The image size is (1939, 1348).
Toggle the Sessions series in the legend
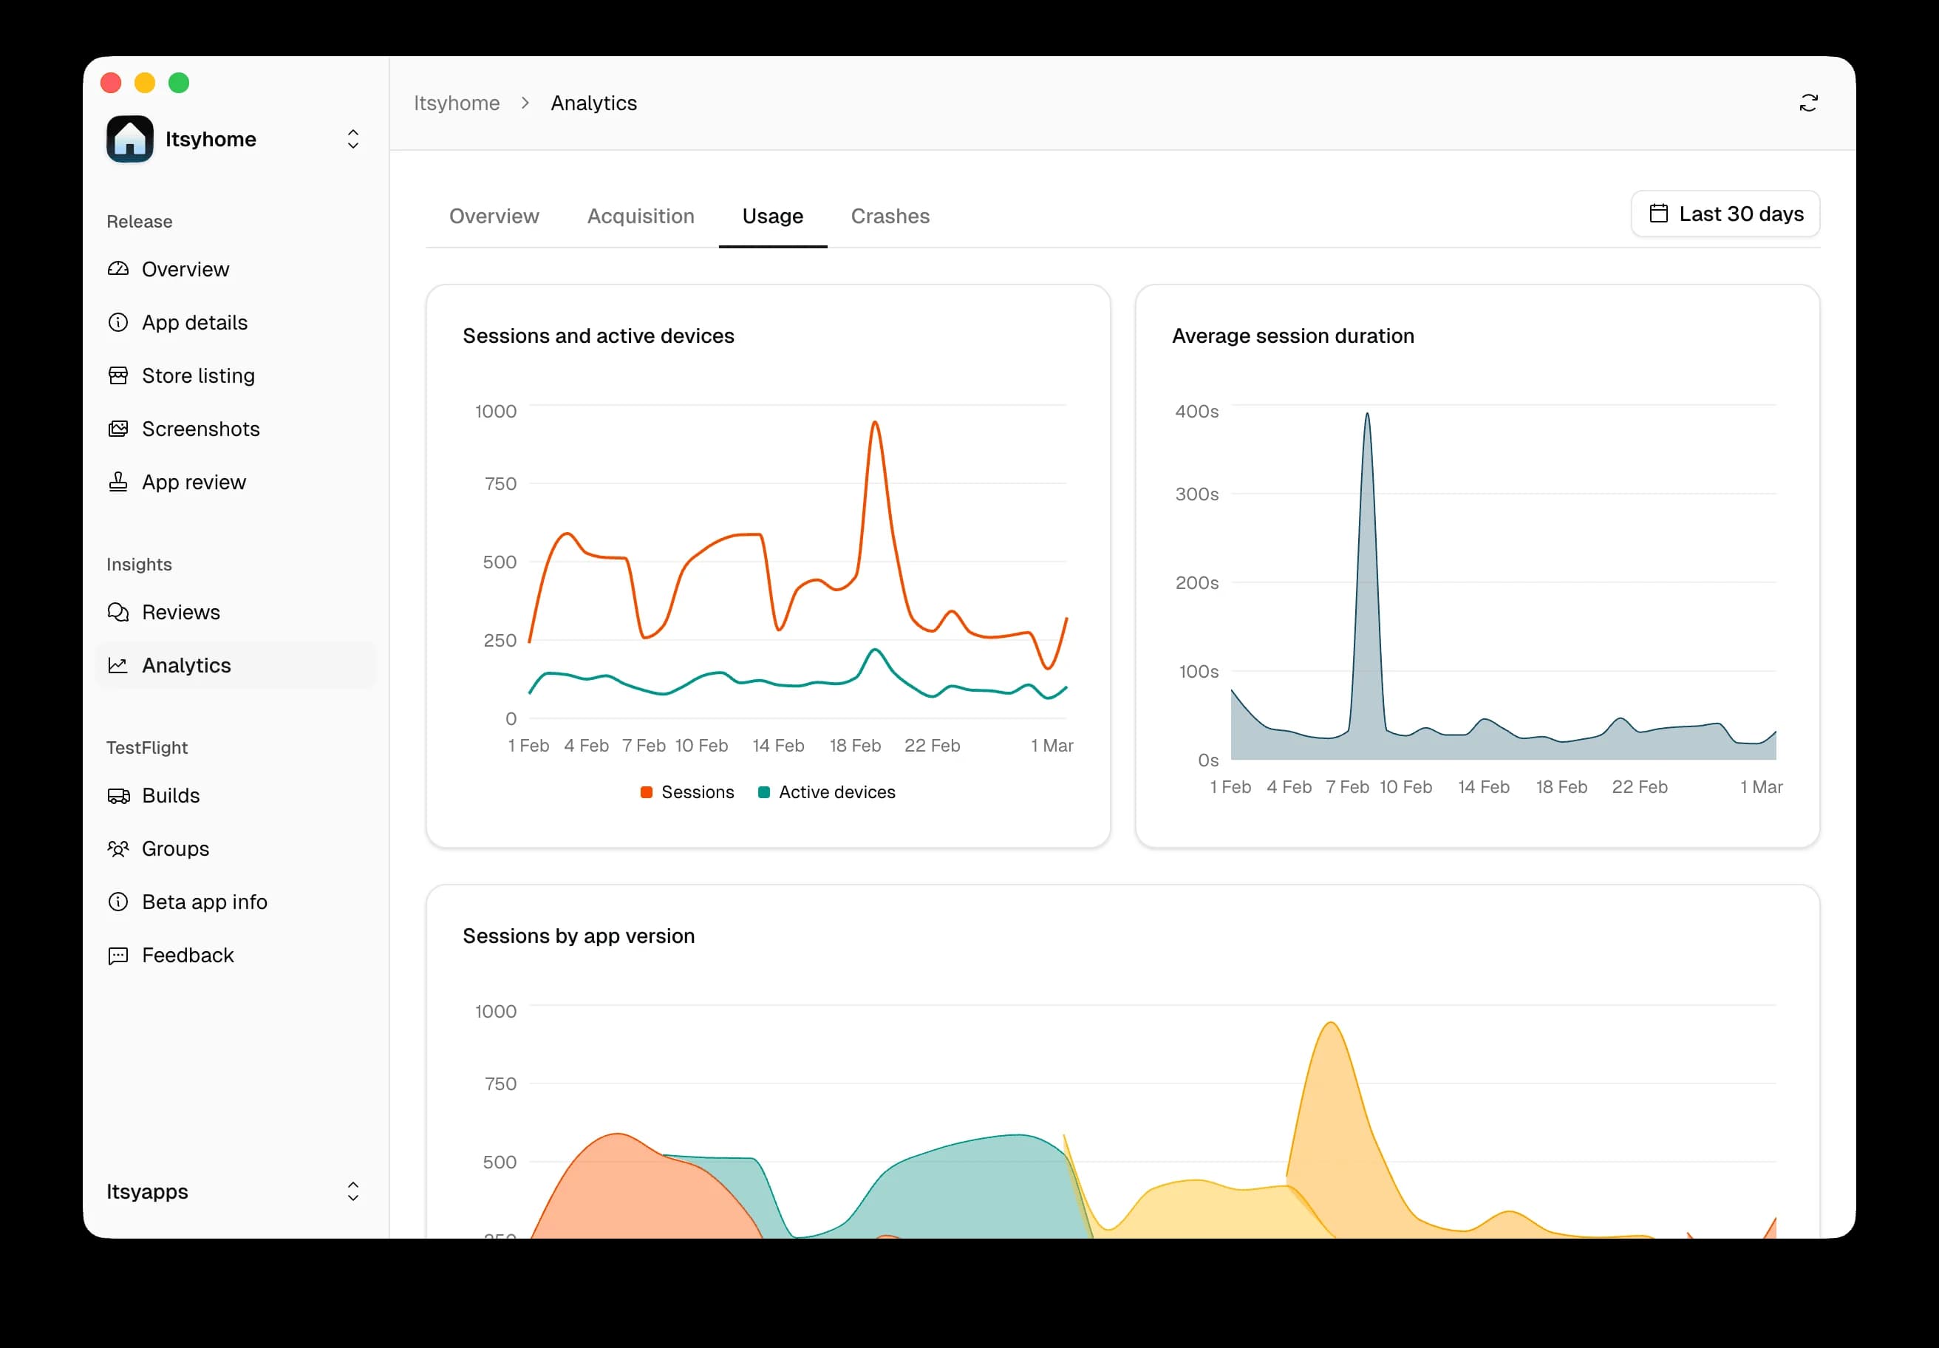[698, 792]
